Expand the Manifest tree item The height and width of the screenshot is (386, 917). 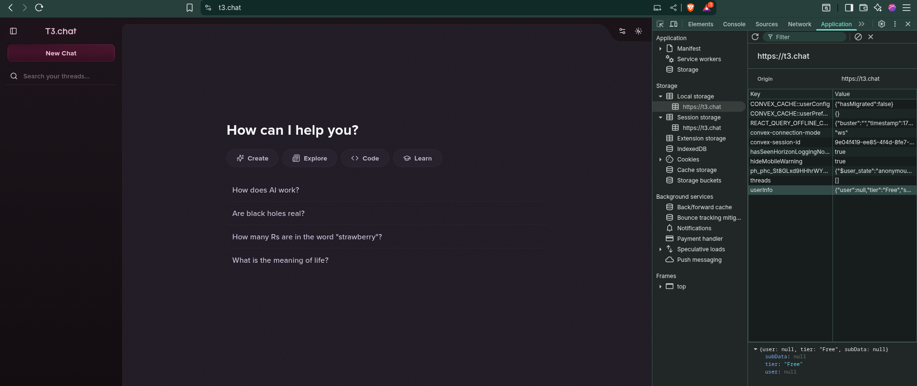point(661,49)
